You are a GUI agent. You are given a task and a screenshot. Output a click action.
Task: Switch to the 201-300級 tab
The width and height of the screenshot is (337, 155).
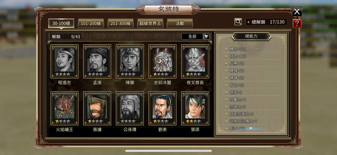120,23
